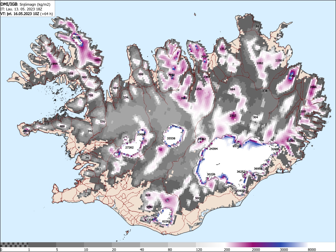This screenshot has width=336, height=252.
Task: Click the map value '7900'
Action: 204,57
